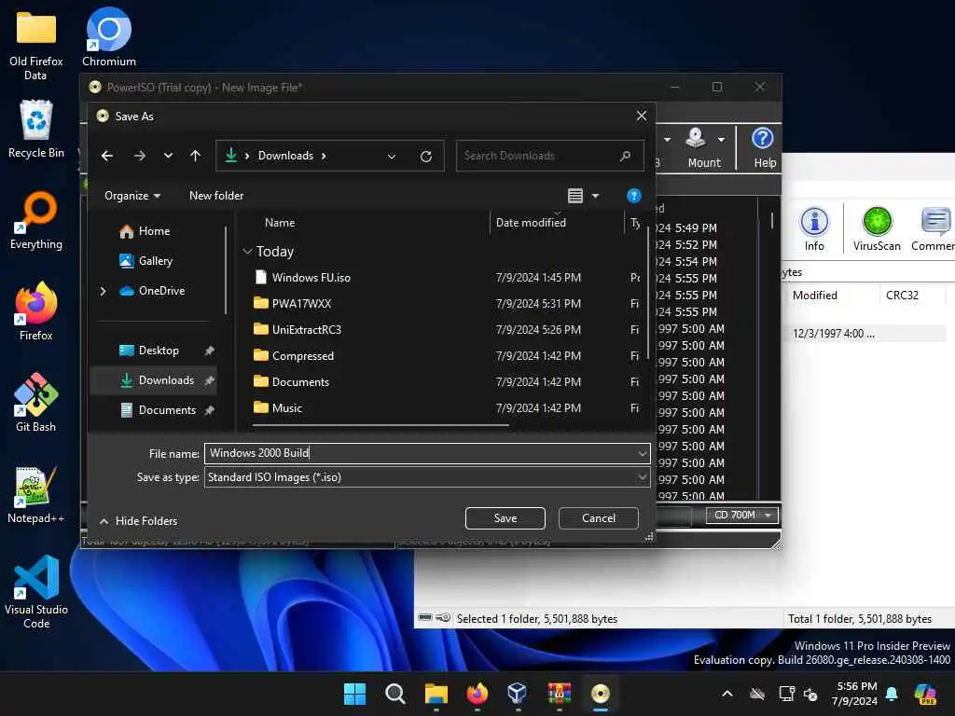Collapse the Today group
Image resolution: width=955 pixels, height=716 pixels.
[x=247, y=252]
